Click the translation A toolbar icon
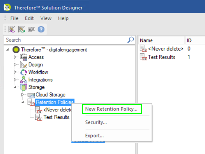 [31, 29]
